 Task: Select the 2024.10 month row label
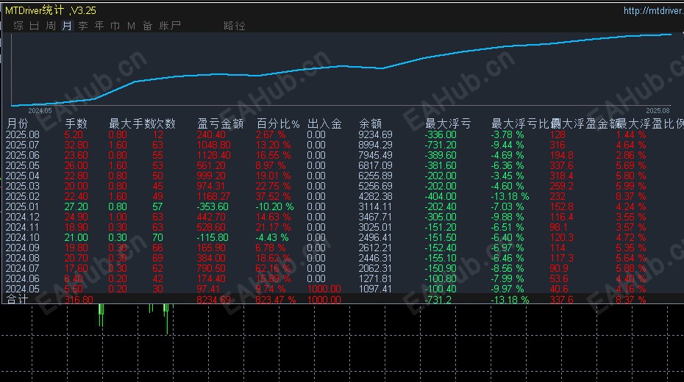tap(22, 238)
